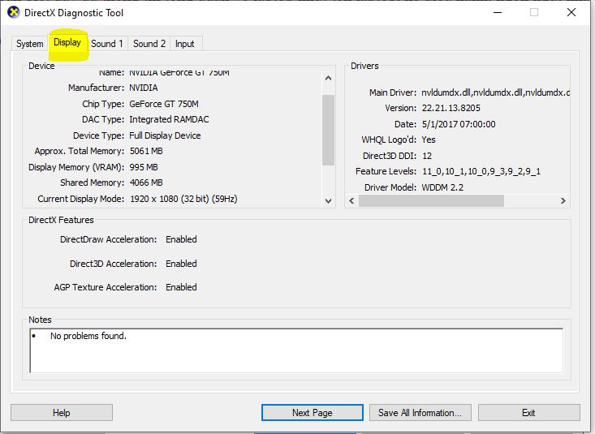Click the Exit button
The height and width of the screenshot is (434, 595).
coord(528,412)
